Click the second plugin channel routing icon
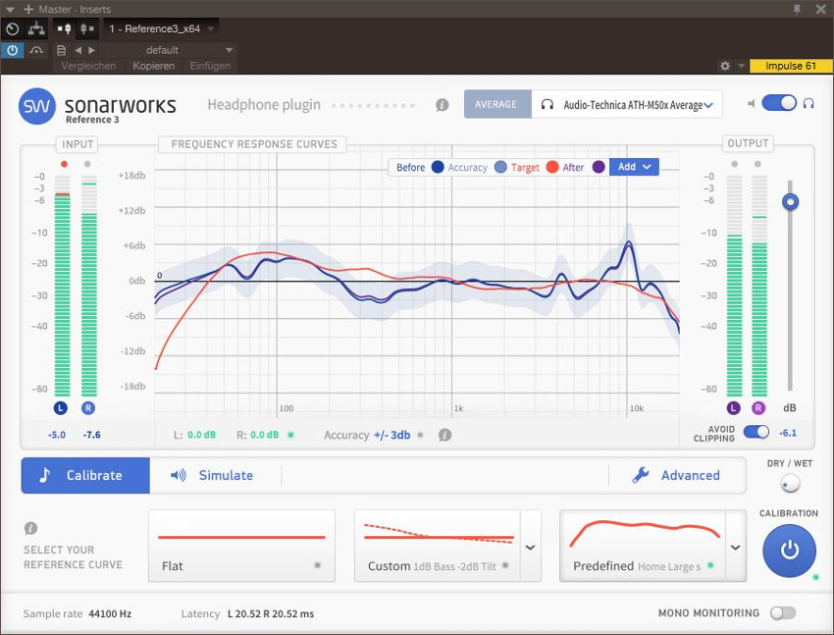Screen dimensions: 834x635 pos(87,28)
